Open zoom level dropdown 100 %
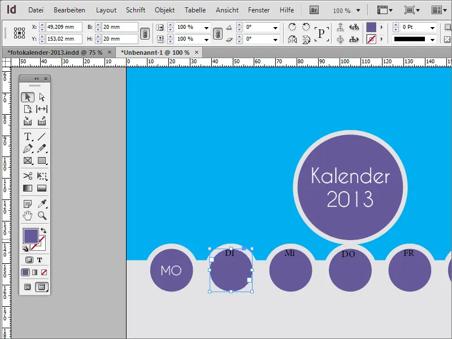The height and width of the screenshot is (339, 452). (358, 11)
